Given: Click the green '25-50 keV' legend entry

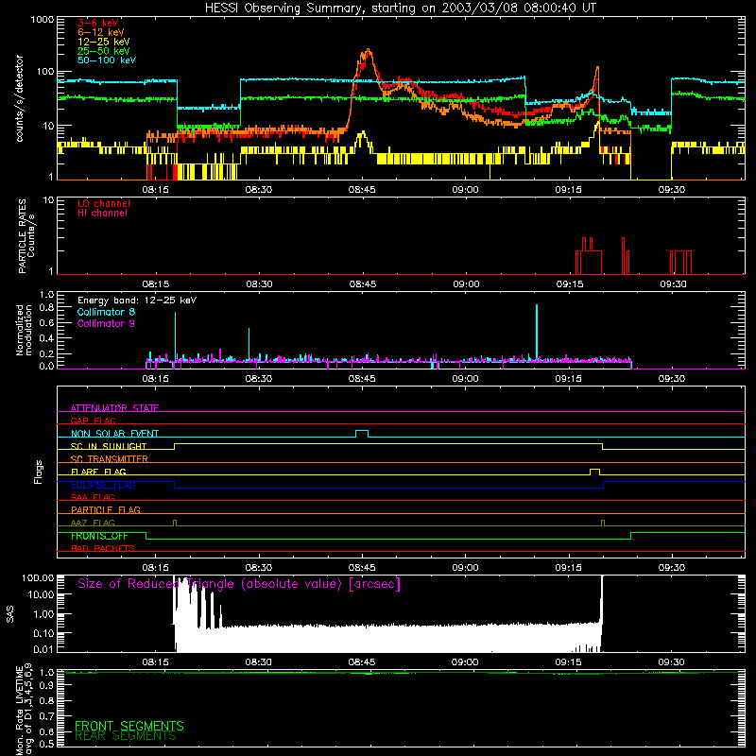Looking at the screenshot, I should [x=104, y=51].
